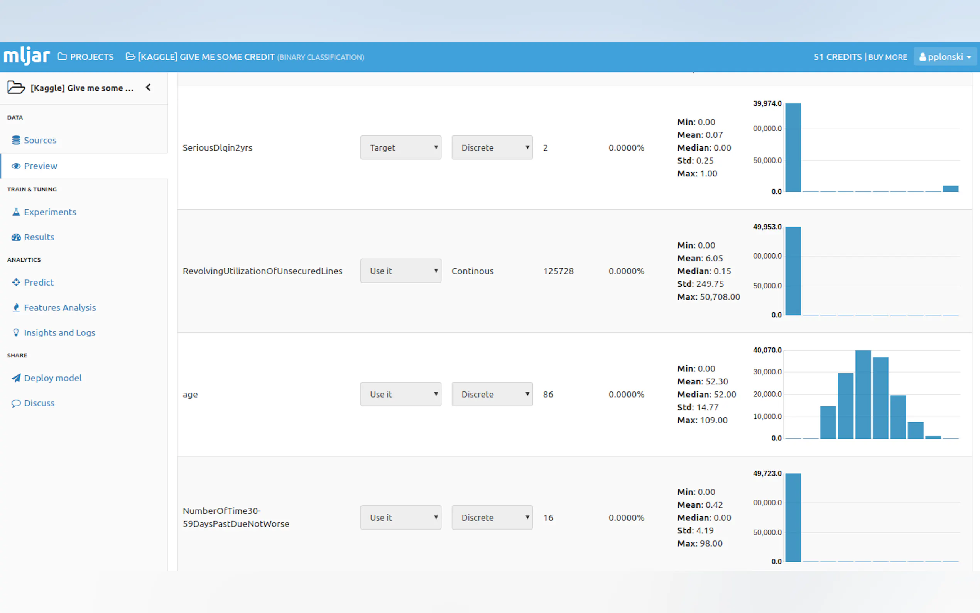Screen dimensions: 980x613
Task: Open the pplonski user menu
Action: (945, 57)
